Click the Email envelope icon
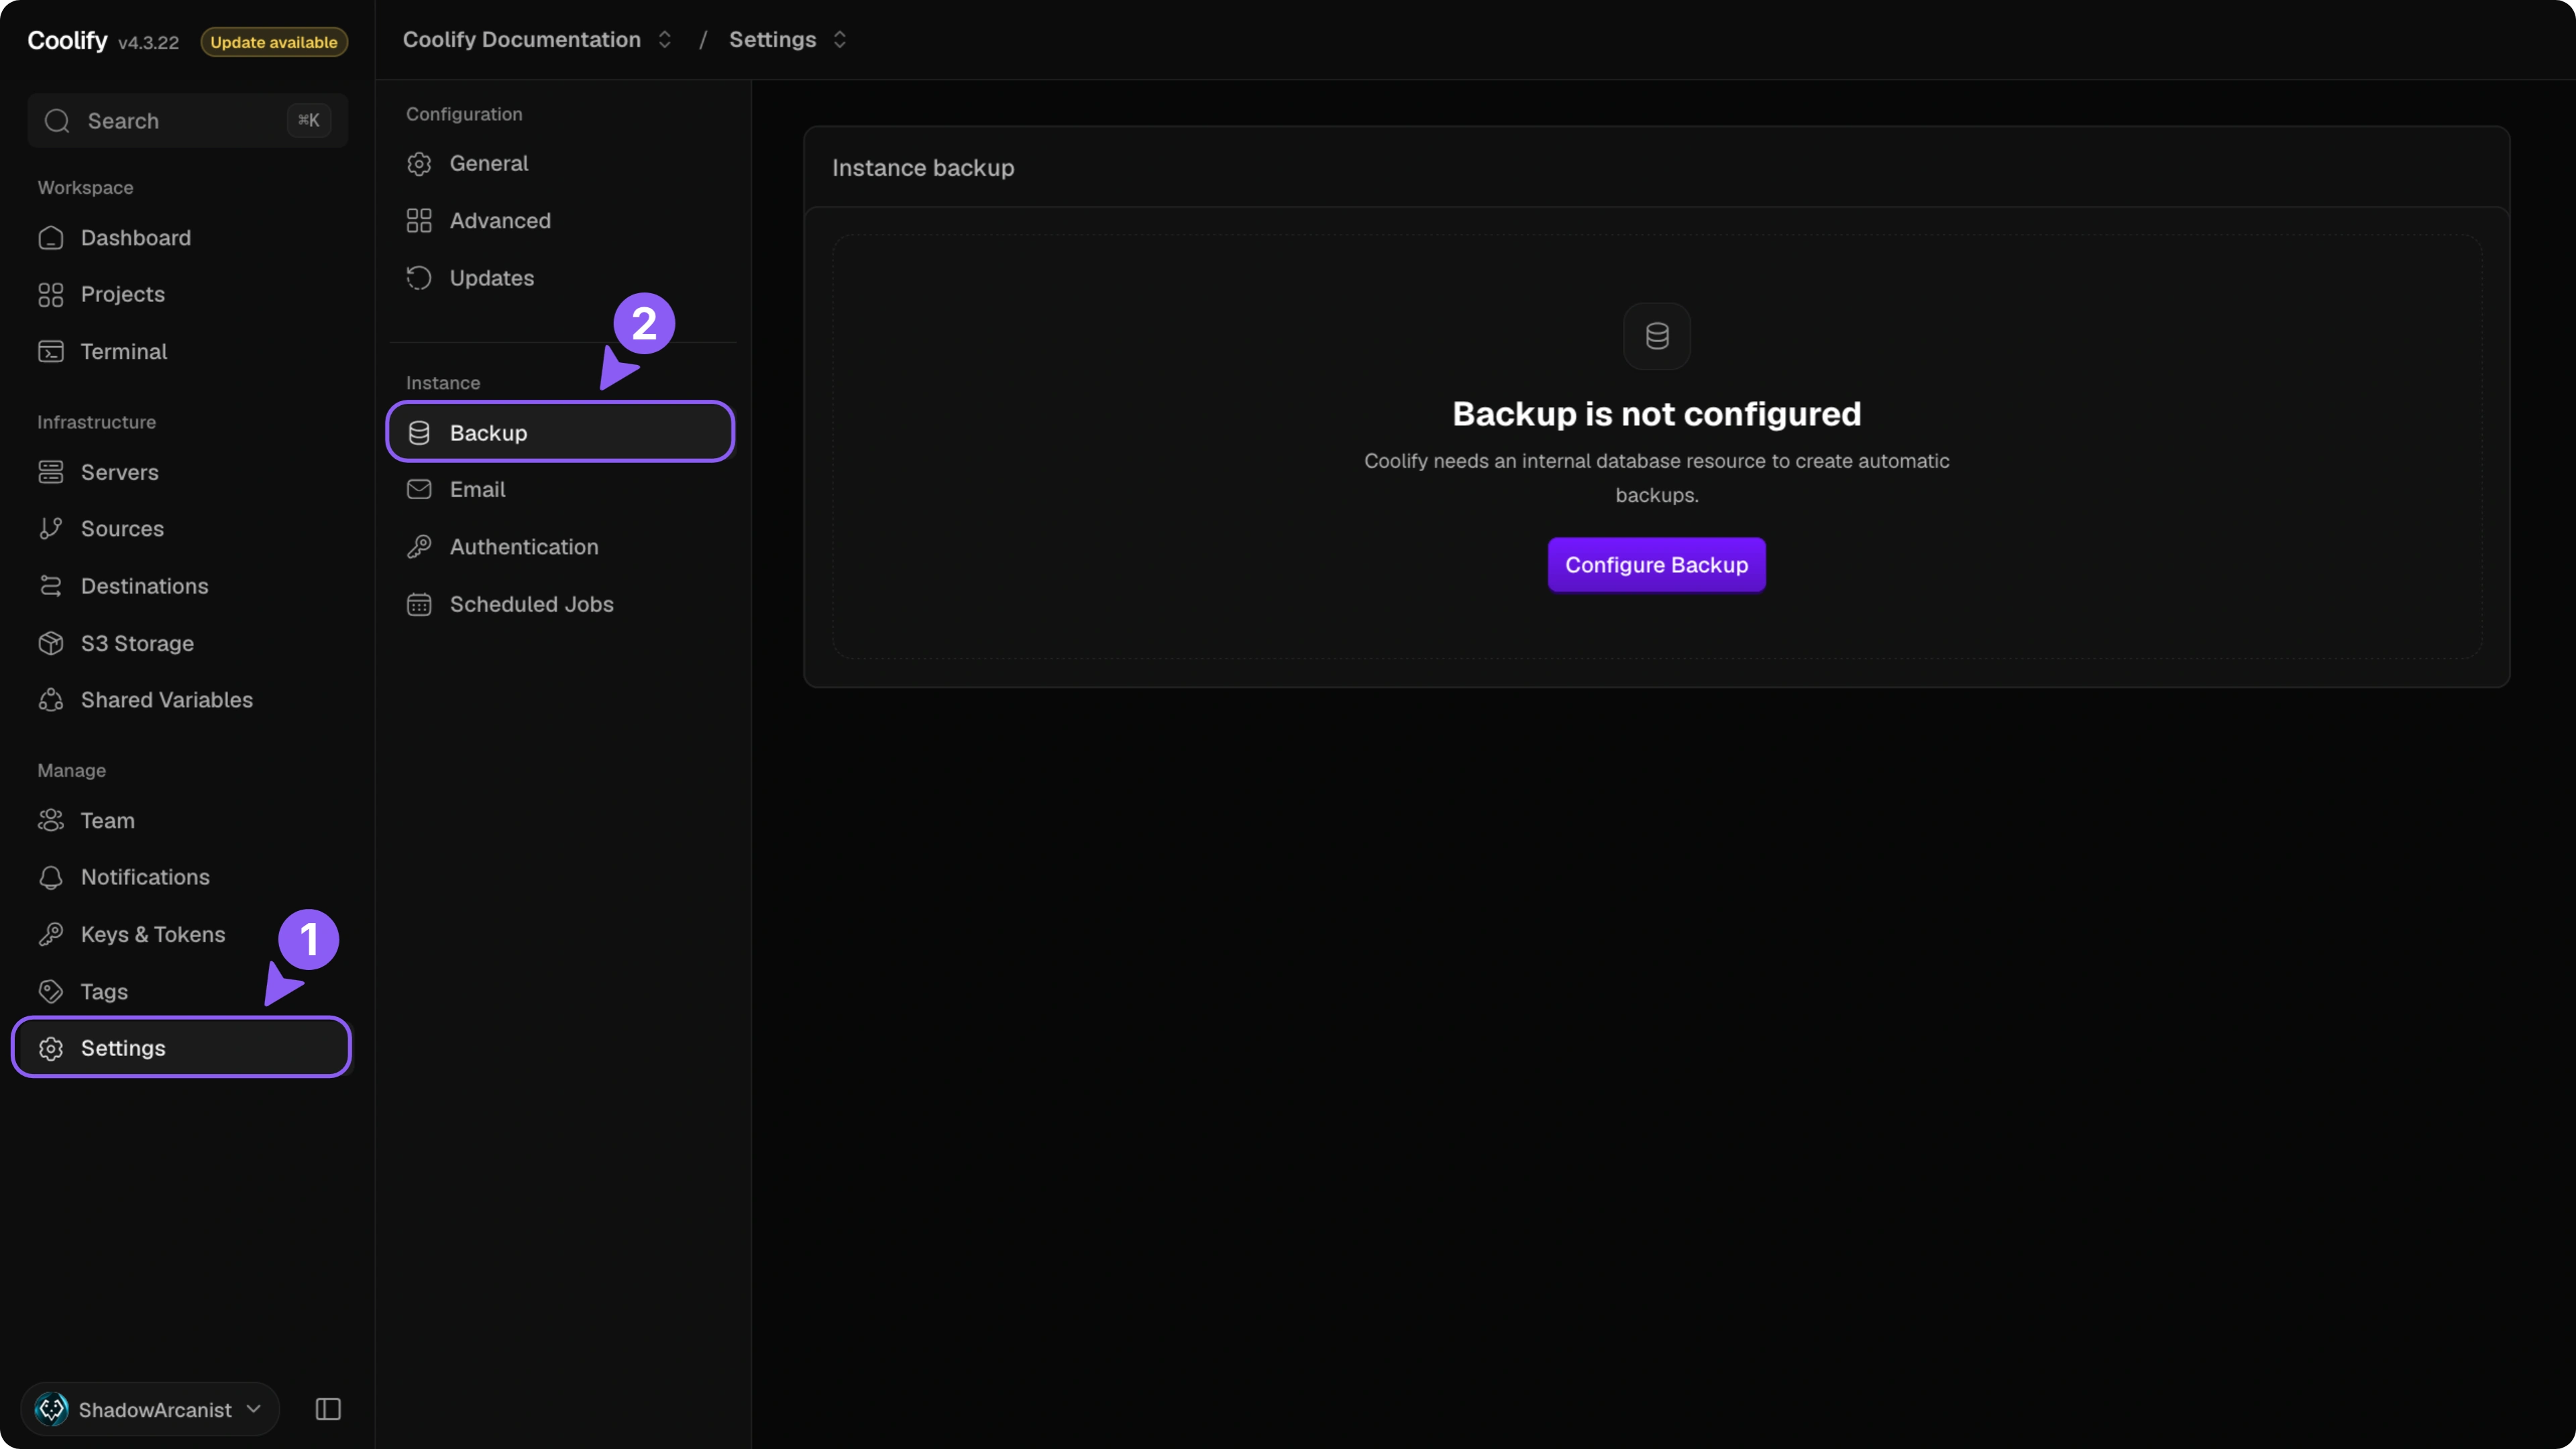 [419, 490]
